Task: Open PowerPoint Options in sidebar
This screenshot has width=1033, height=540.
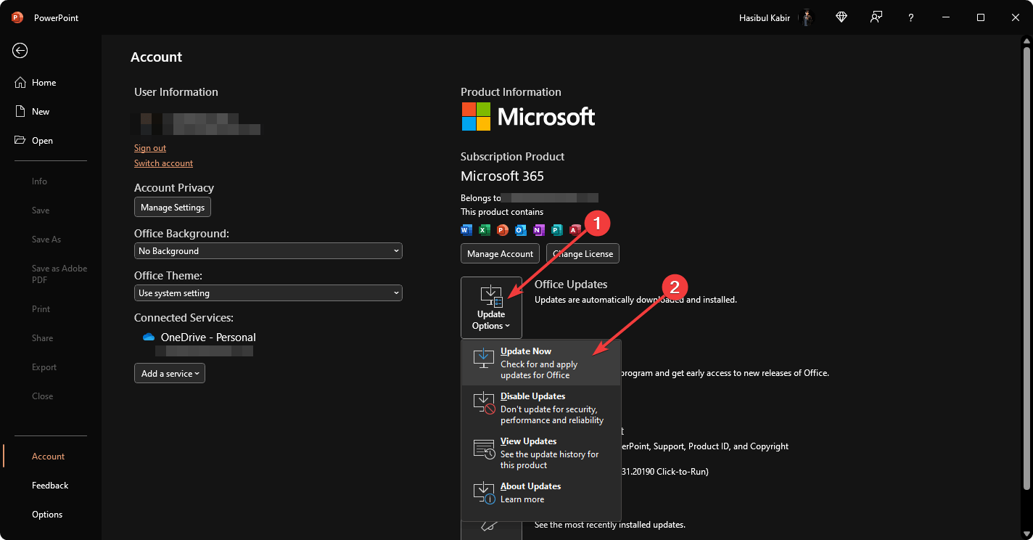Action: point(47,515)
